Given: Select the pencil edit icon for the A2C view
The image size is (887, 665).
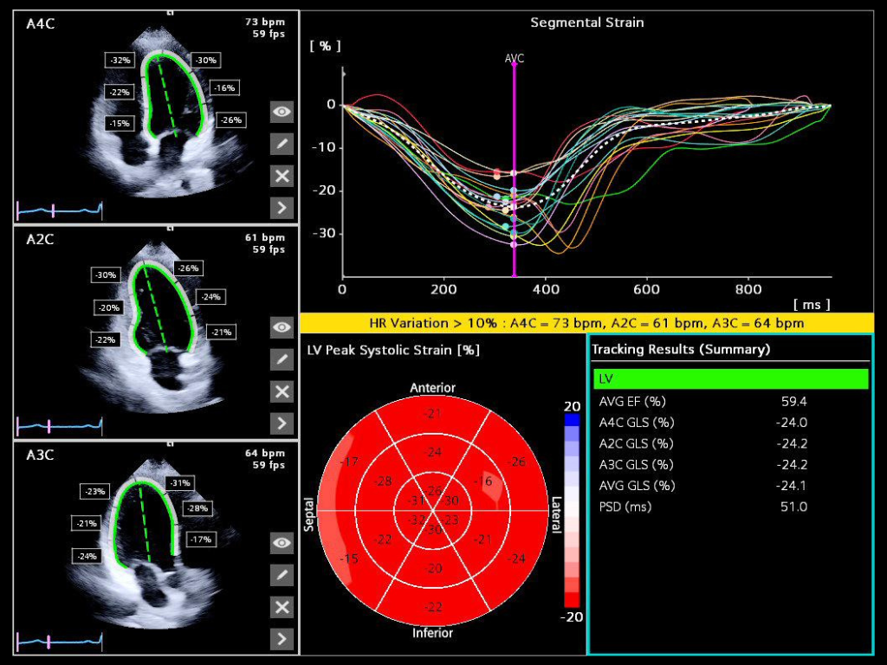Looking at the screenshot, I should point(281,359).
